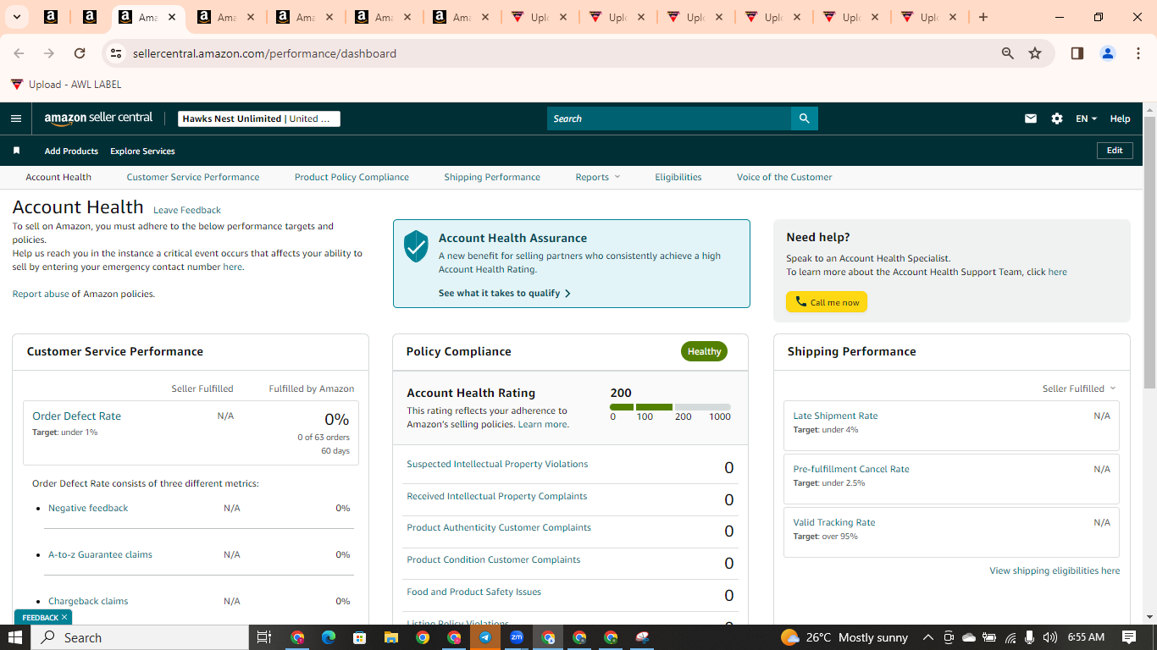The height and width of the screenshot is (650, 1157).
Task: Open the Help link in the header
Action: tap(1120, 118)
